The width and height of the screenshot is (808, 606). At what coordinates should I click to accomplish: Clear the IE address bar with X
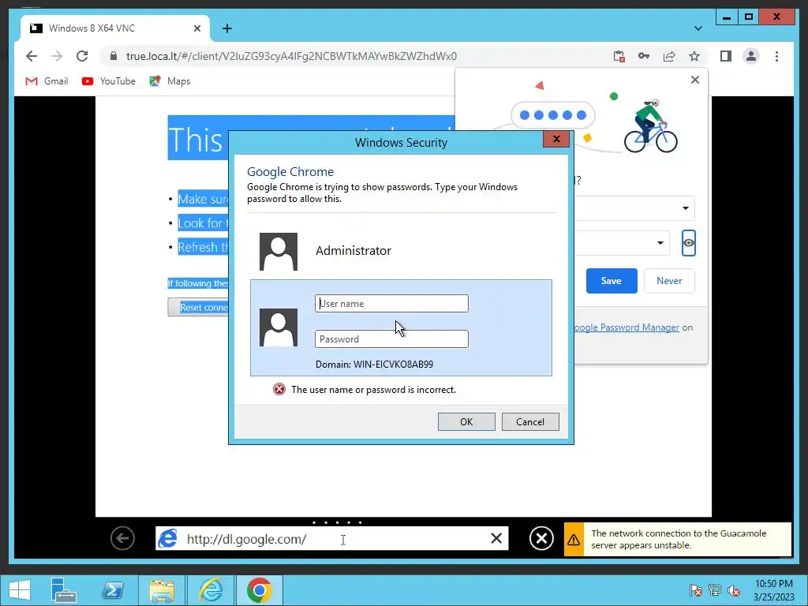[x=496, y=538]
